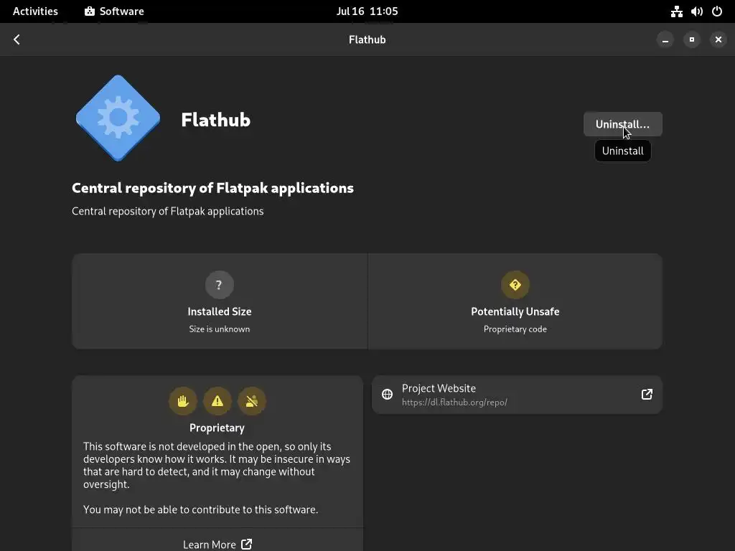735x551 pixels.
Task: Click the Proprietary heading text
Action: 217,428
